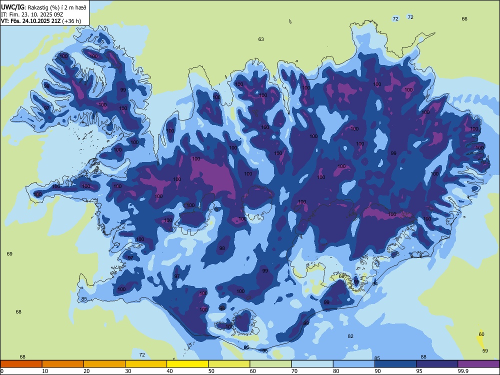Select the '30' legend tick label
The width and height of the screenshot is (500, 375).
tap(128, 371)
